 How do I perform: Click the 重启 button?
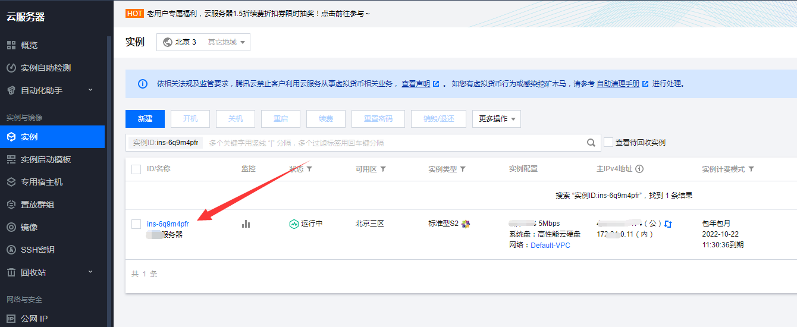click(x=281, y=119)
